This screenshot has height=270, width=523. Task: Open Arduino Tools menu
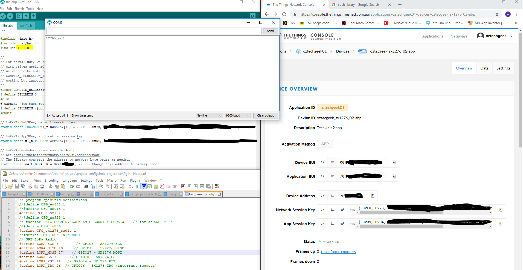pos(30,9)
